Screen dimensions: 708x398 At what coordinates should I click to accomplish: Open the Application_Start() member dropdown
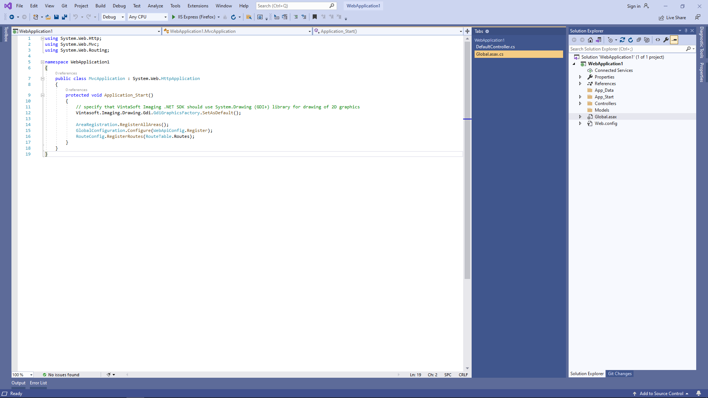388,31
